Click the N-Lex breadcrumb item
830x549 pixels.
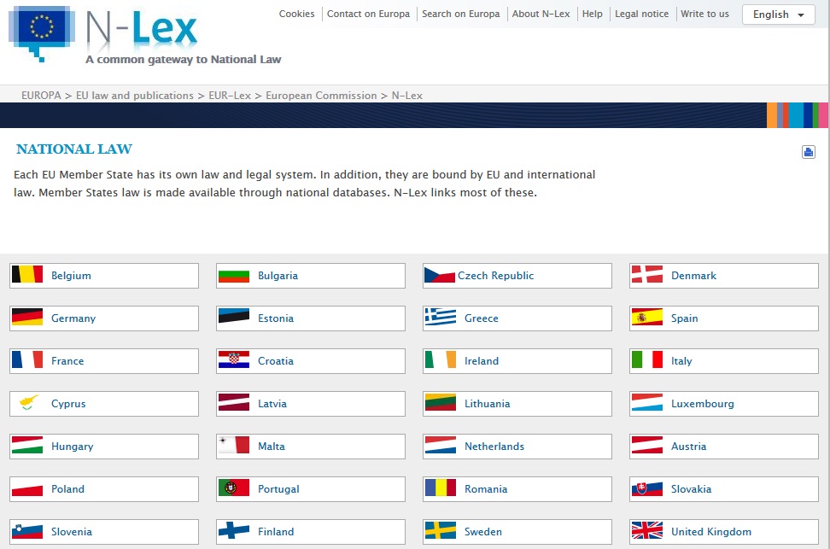coord(407,96)
